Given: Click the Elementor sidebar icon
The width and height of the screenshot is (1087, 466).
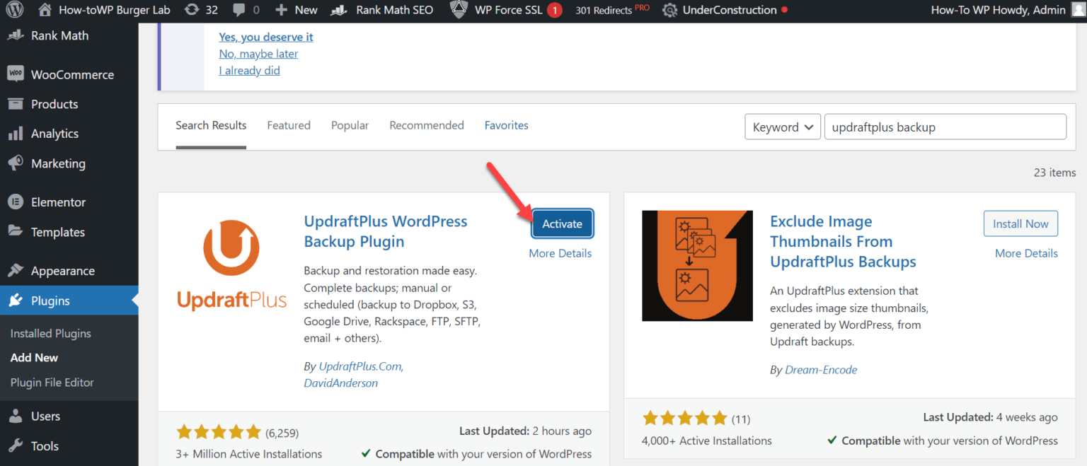Looking at the screenshot, I should 15,202.
